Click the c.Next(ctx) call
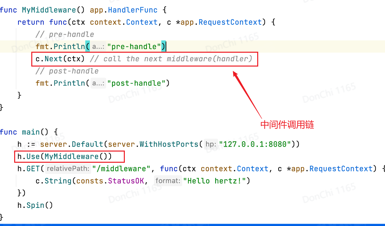385x226 pixels. tap(60, 59)
